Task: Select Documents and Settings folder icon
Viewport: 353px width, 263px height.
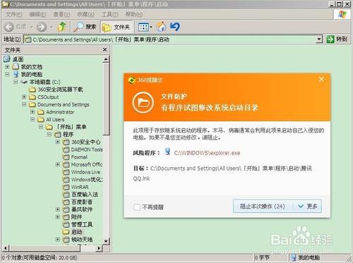Action: pyautogui.click(x=32, y=104)
